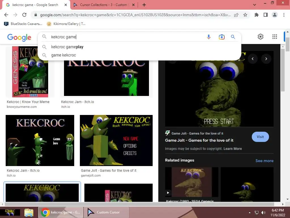Click the Visit button
The width and height of the screenshot is (290, 218).
point(260,137)
